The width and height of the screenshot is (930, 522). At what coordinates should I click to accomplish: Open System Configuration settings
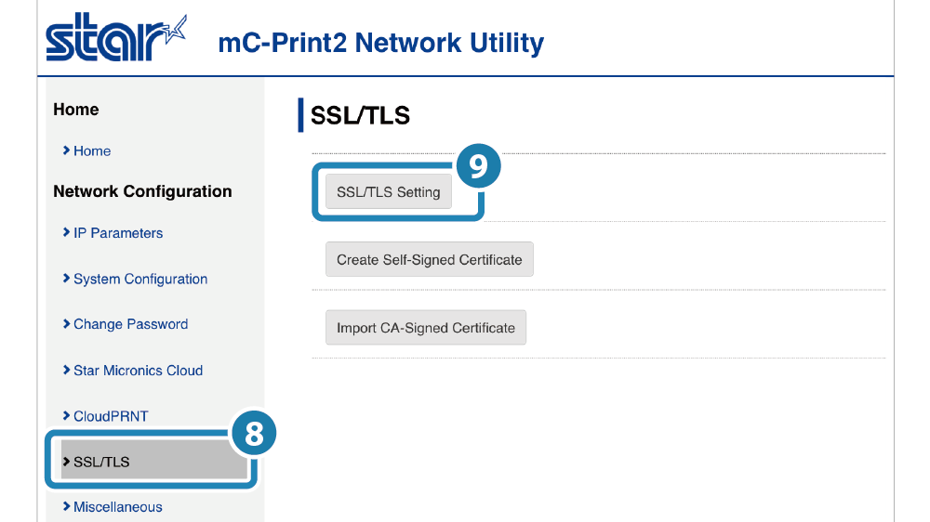[x=140, y=279]
